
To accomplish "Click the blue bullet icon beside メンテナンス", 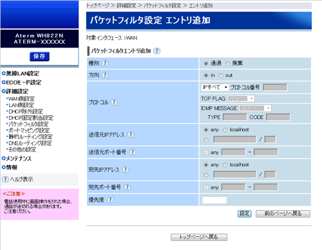I will click(x=3, y=159).
